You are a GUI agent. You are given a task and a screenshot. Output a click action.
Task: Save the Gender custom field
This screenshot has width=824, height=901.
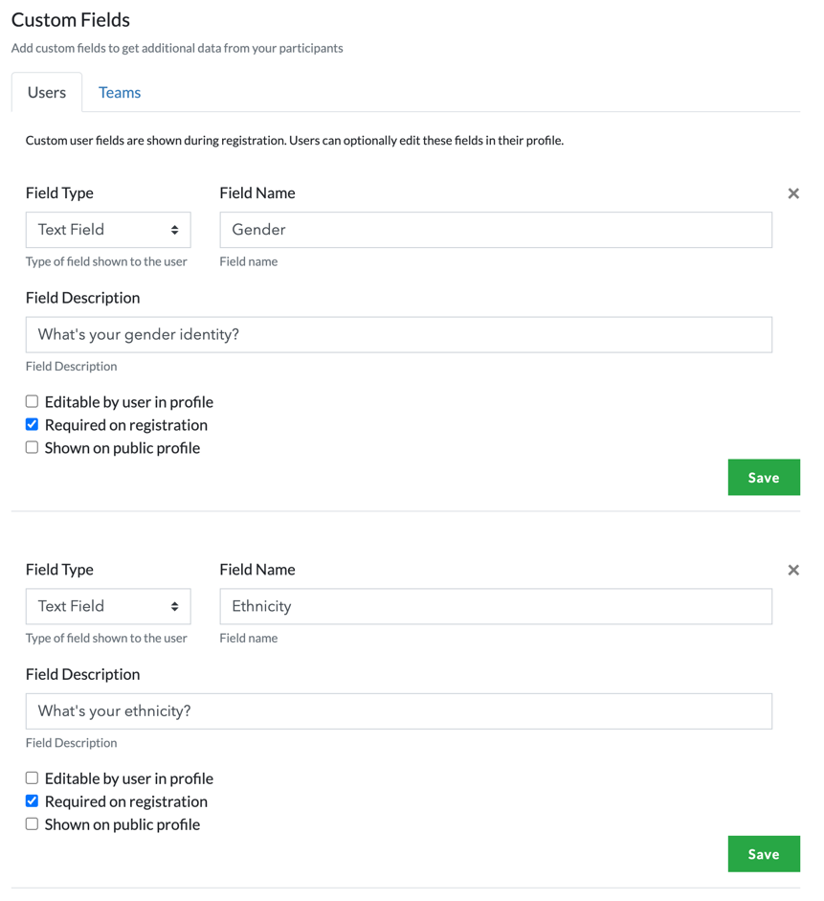[x=763, y=478]
